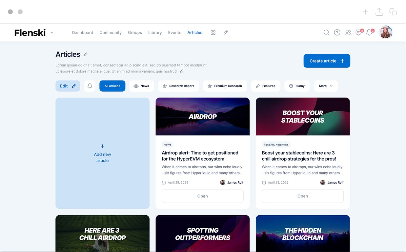406x252 pixels.
Task: Open the members people icon
Action: [348, 32]
